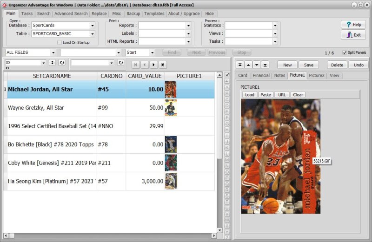372x242 pixels.
Task: Enable Load On Startup checkbox
Action: [60, 42]
